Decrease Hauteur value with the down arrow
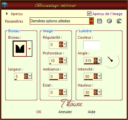 (95, 94)
